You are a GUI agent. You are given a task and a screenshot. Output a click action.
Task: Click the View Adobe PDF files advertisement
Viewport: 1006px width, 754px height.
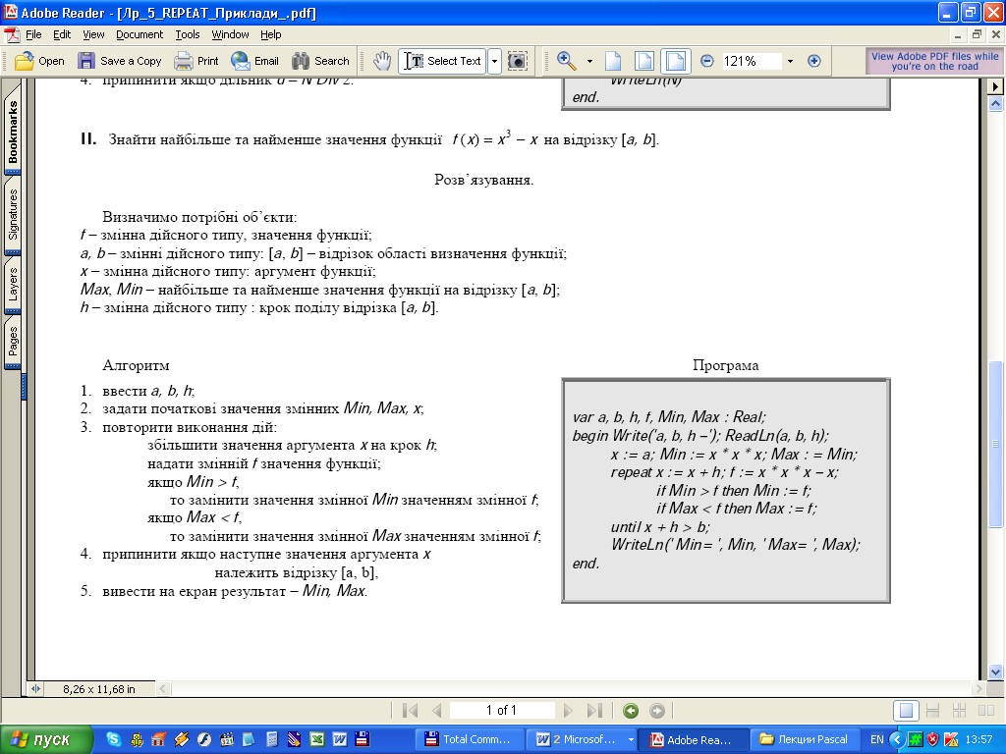[935, 61]
